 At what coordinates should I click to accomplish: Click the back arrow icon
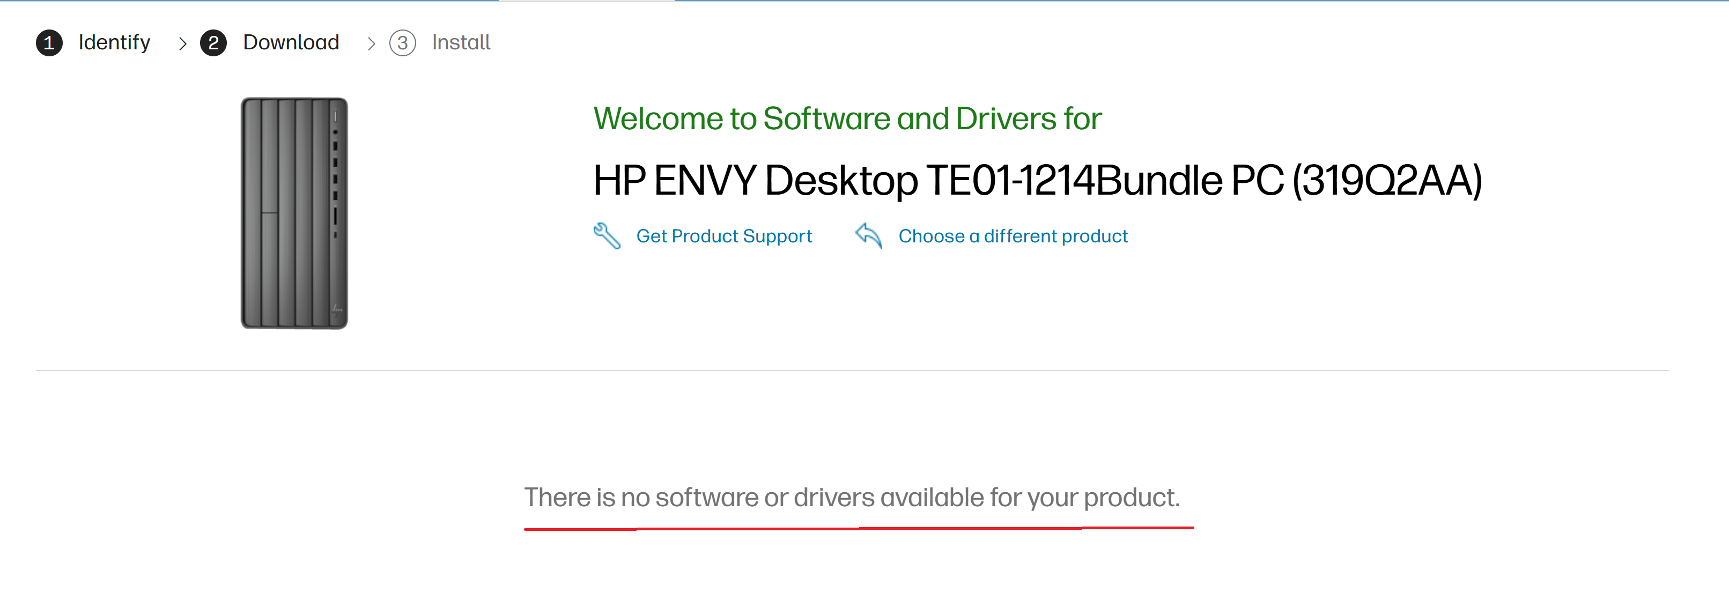coord(869,235)
